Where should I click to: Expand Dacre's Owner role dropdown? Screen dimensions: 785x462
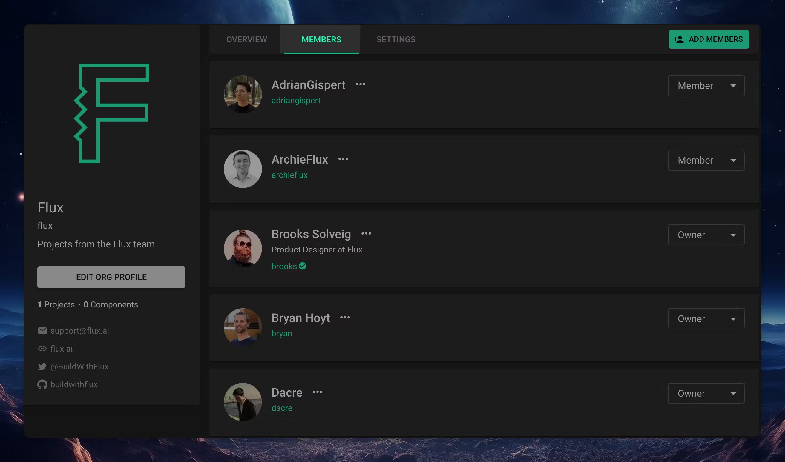706,394
